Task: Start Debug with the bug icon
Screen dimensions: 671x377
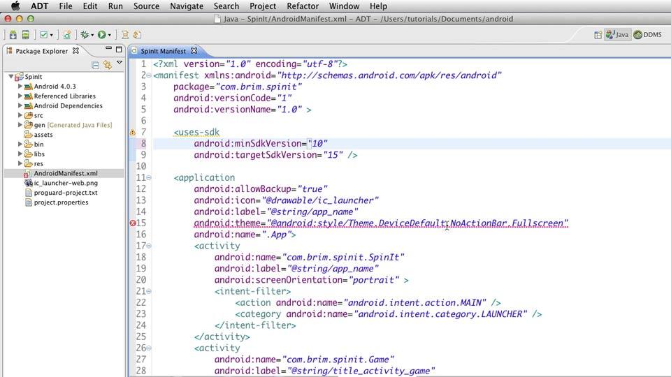Action: pos(85,35)
